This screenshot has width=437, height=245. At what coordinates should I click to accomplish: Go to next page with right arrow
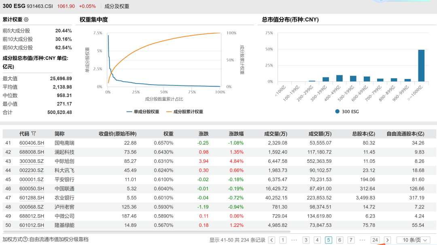[387, 240]
